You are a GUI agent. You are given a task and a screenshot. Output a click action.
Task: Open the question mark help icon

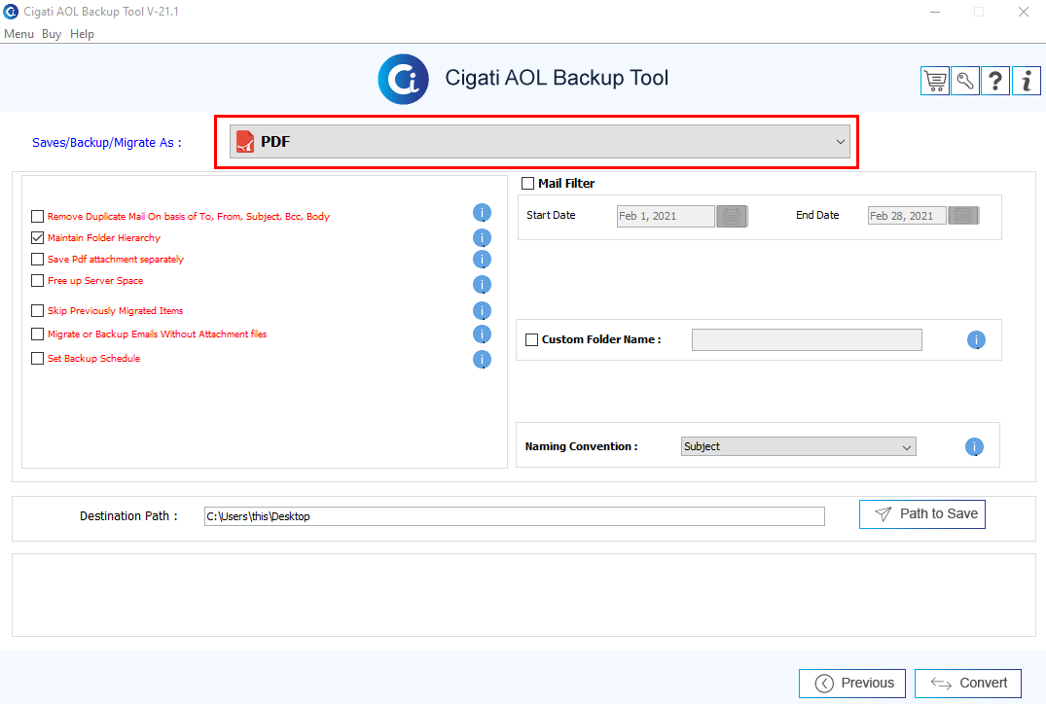[x=995, y=82]
